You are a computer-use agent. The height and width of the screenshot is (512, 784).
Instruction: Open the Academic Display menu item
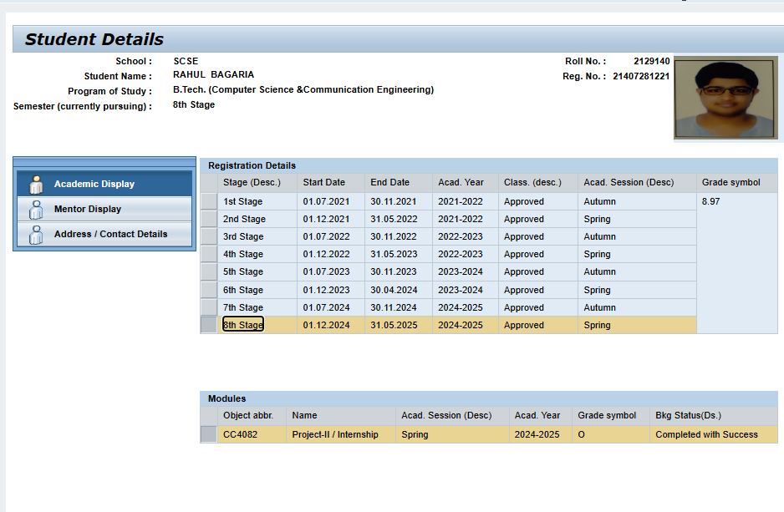(x=94, y=184)
